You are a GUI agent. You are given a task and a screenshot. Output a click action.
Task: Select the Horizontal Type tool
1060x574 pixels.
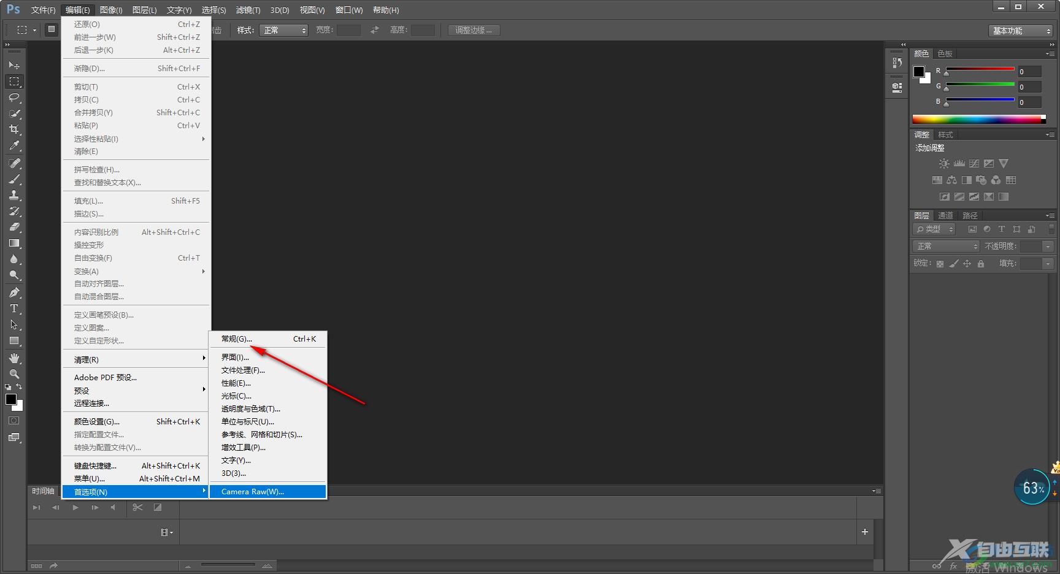(14, 308)
